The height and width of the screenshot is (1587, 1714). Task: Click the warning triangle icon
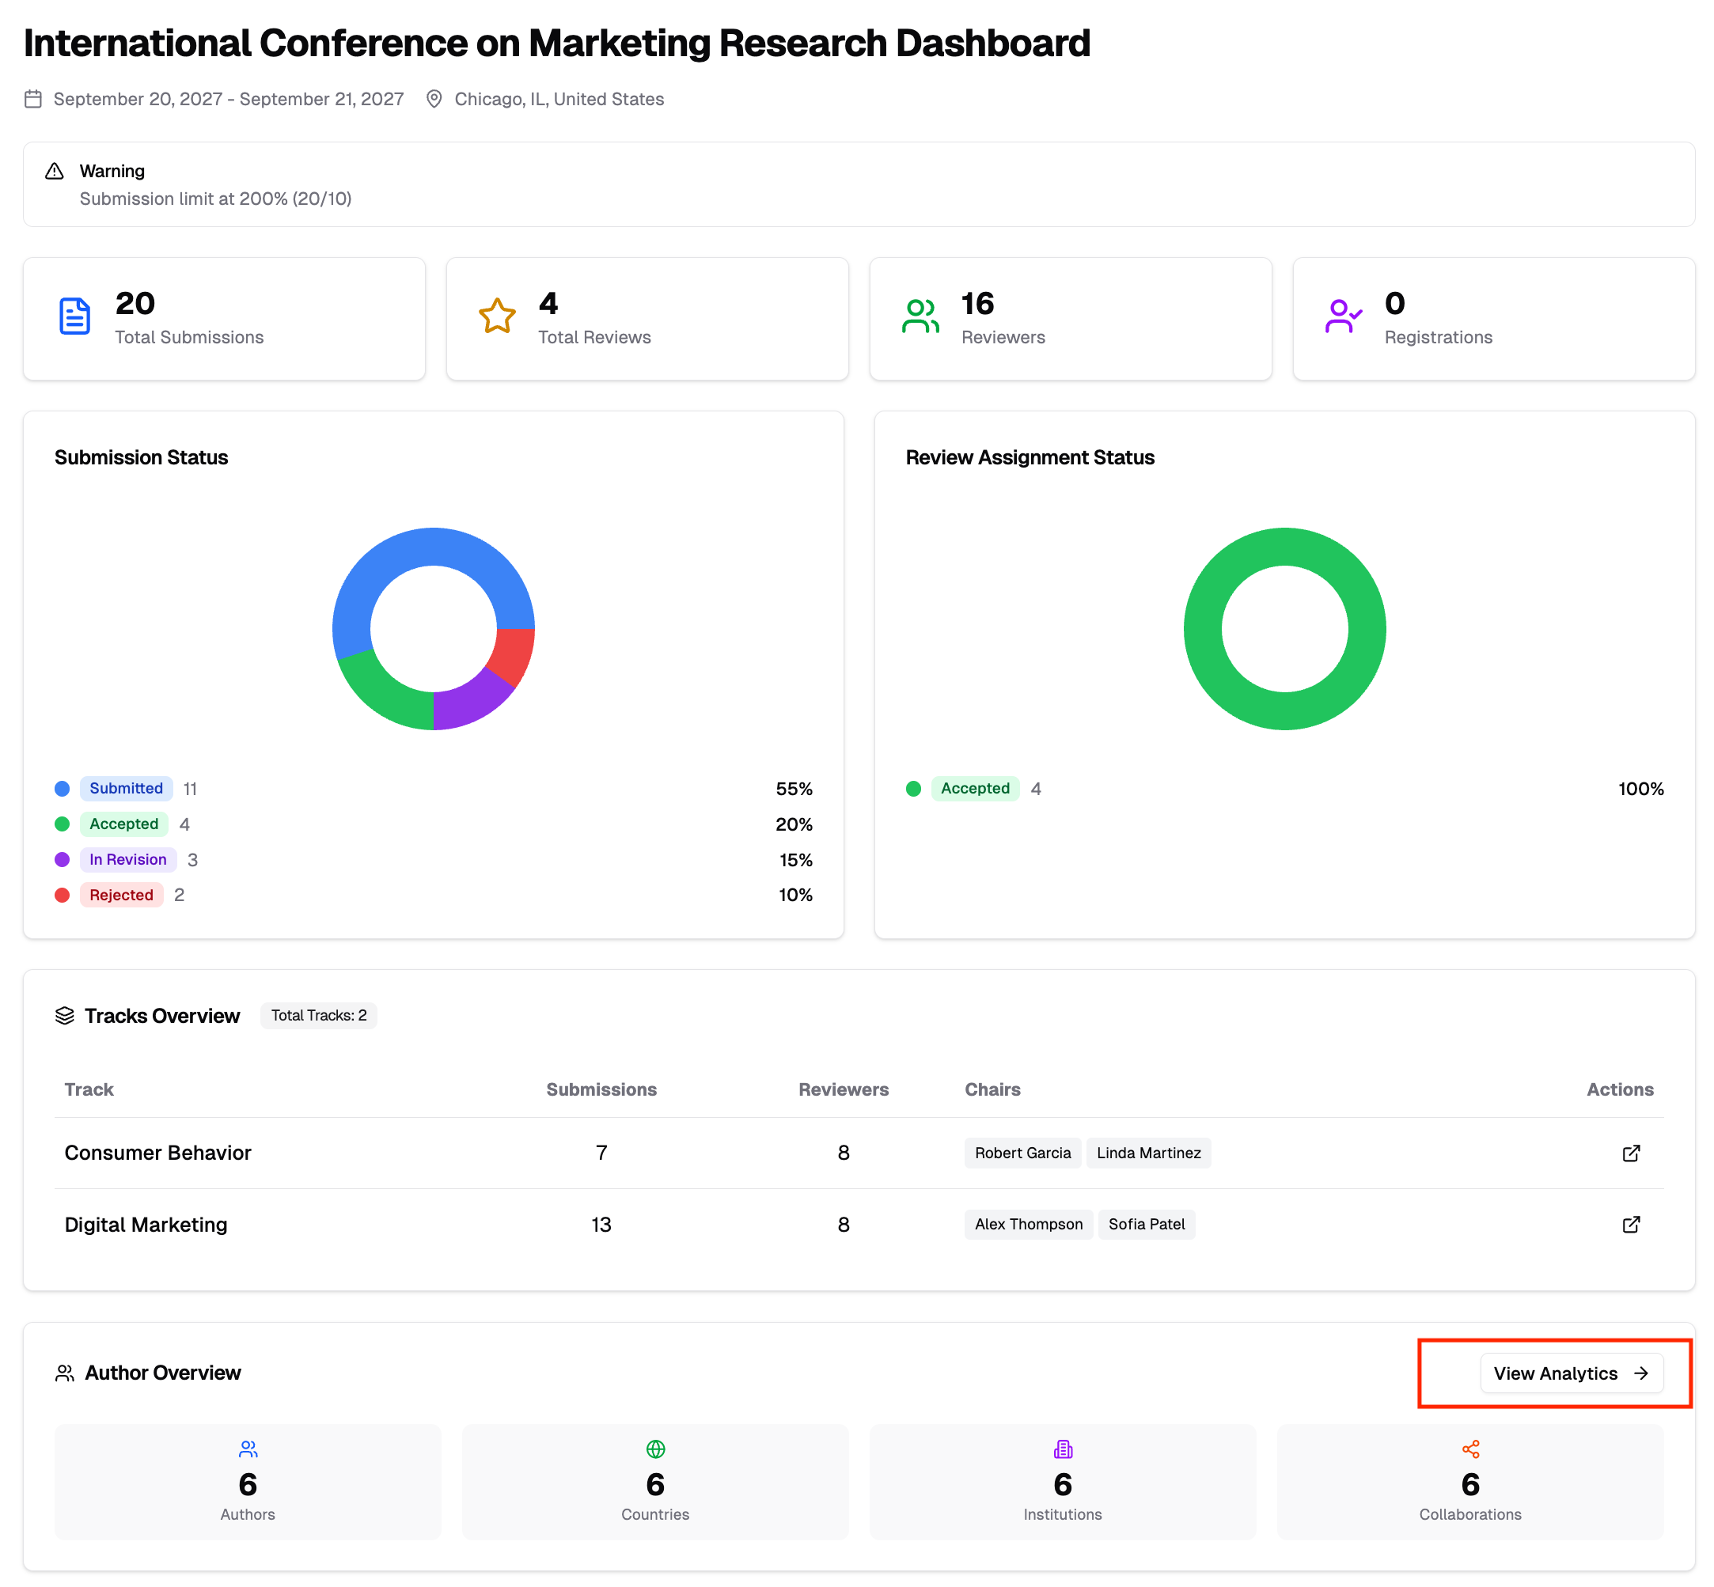(x=54, y=171)
